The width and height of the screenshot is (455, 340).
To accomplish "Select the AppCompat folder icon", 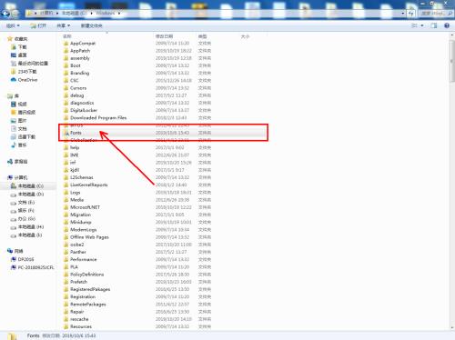I will [66, 44].
